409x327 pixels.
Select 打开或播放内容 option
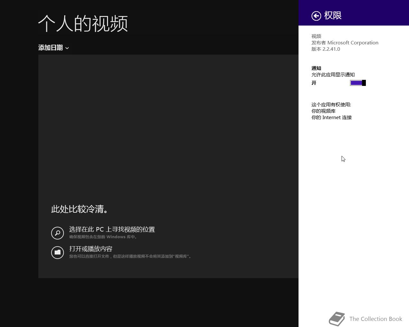(x=91, y=249)
